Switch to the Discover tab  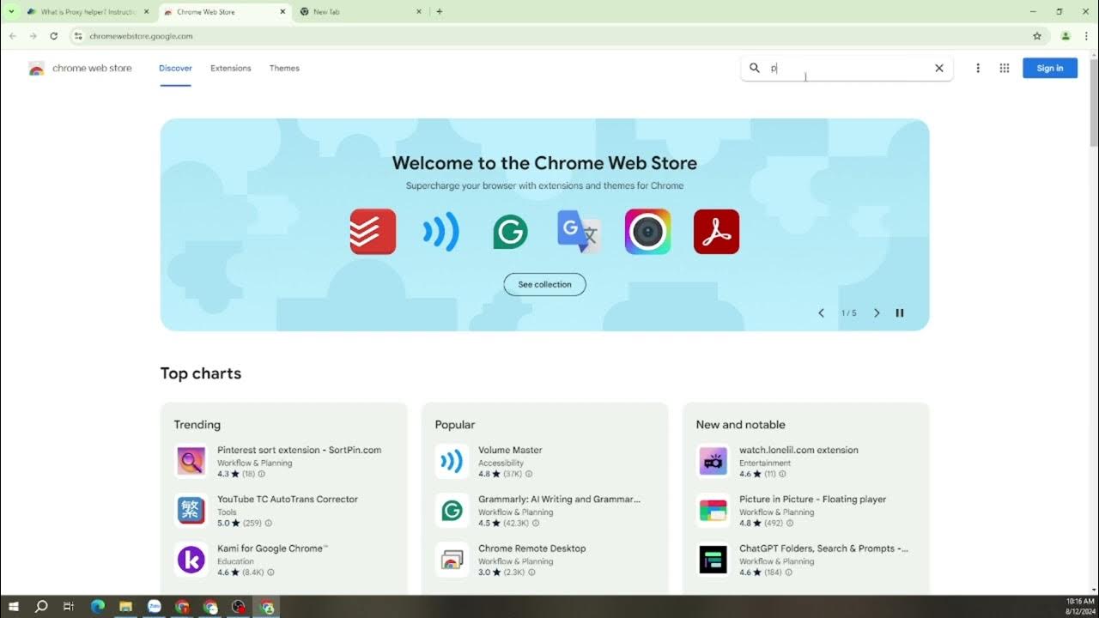coord(175,68)
